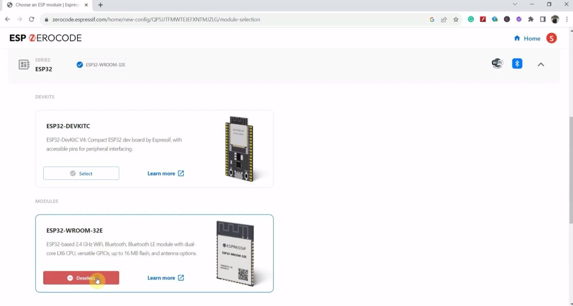The width and height of the screenshot is (573, 306).
Task: Open the tab search dropdown arrow
Action: pyautogui.click(x=515, y=4)
